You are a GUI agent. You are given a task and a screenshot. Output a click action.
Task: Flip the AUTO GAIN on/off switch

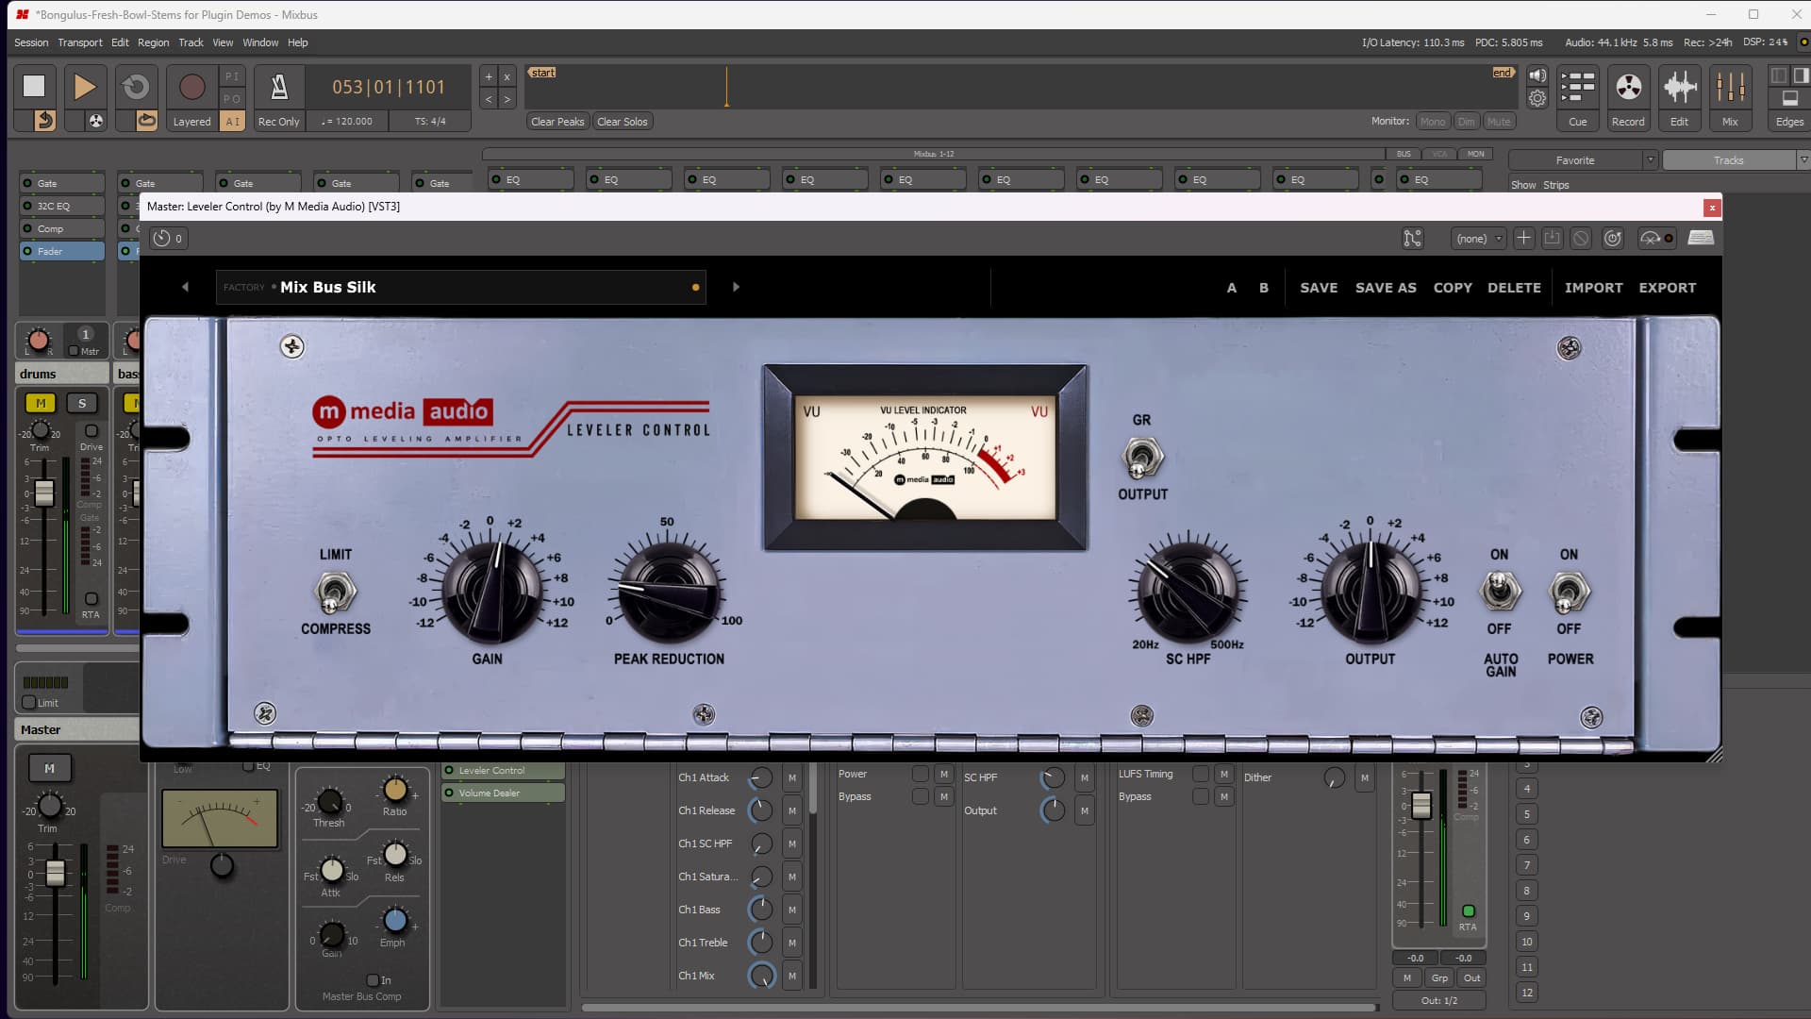pos(1499,592)
